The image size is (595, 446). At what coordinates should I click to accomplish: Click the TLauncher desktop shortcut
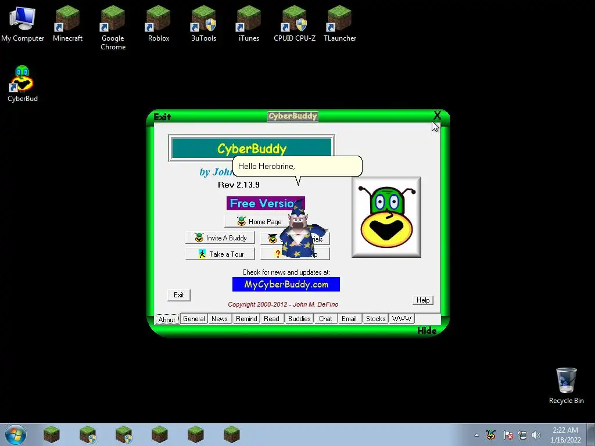339,23
